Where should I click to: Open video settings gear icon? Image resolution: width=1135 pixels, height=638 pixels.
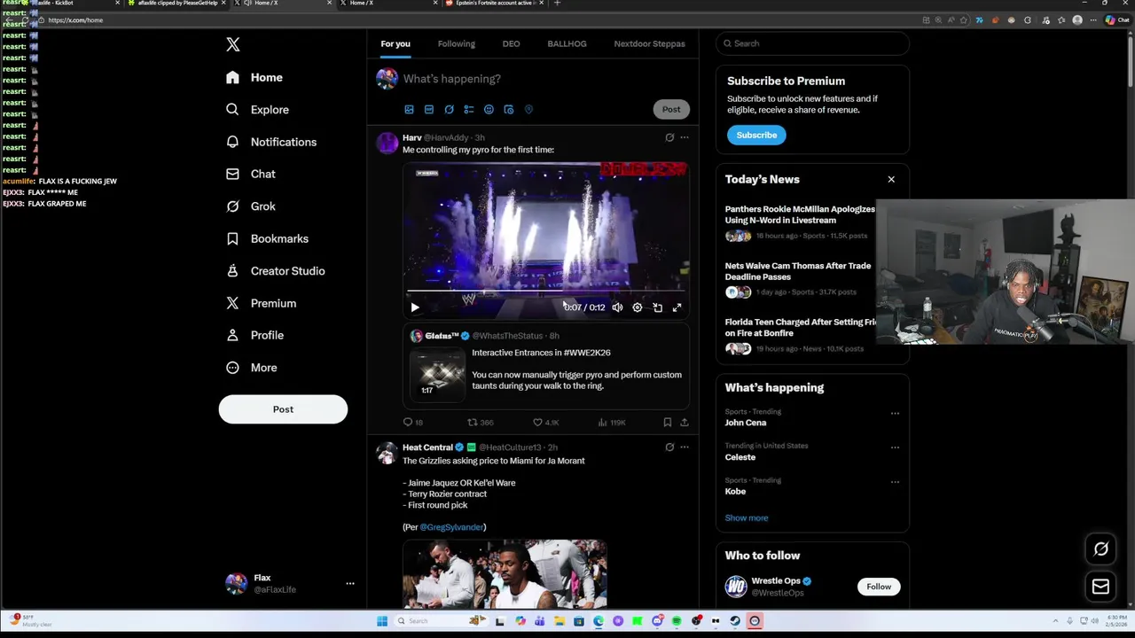pyautogui.click(x=637, y=307)
